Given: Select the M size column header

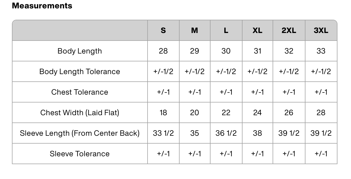Looking at the screenshot, I should 194,30.
